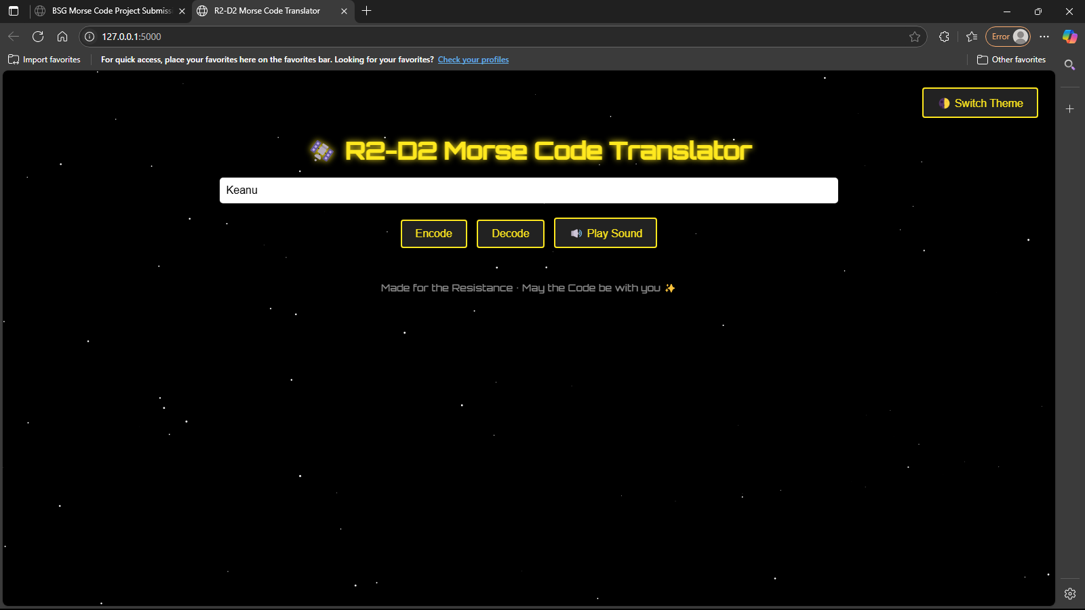Go back to previous page
1085x610 pixels.
[x=14, y=37]
